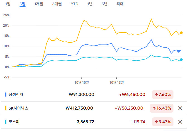Switch to the 1개월 range tab
Viewport: 191px width, 131px height.
(39, 4)
